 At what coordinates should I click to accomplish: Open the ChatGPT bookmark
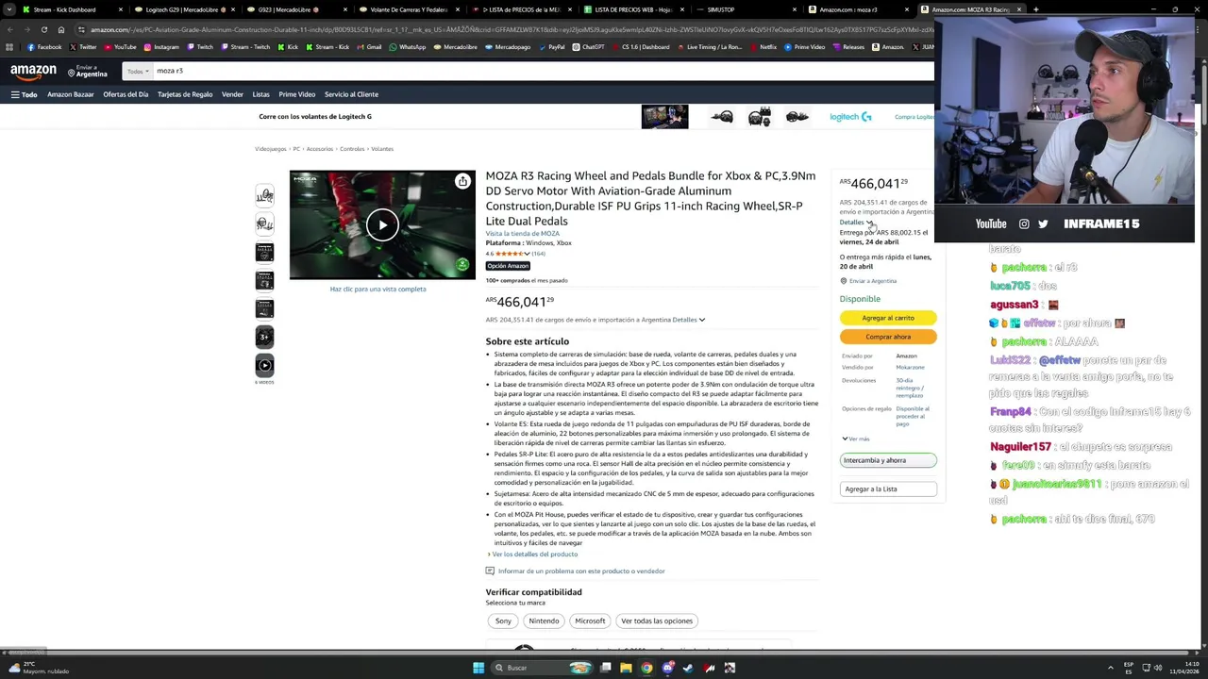tap(588, 47)
